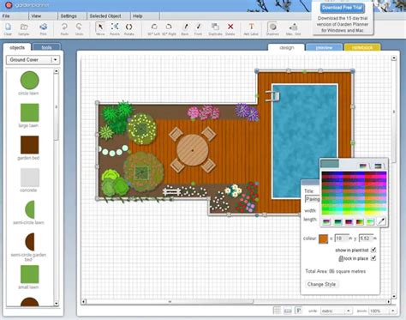
Task: Select the Rotate tool
Action: [x=128, y=29]
